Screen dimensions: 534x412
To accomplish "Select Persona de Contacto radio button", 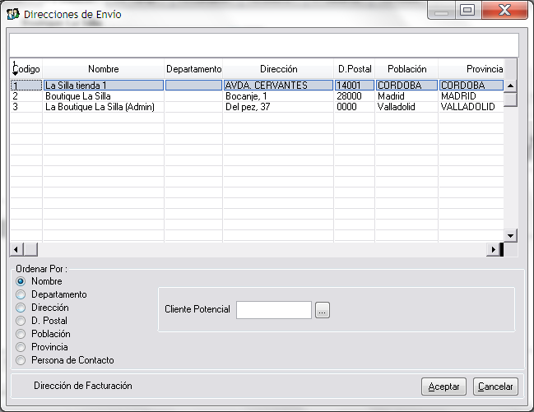I will [x=21, y=360].
